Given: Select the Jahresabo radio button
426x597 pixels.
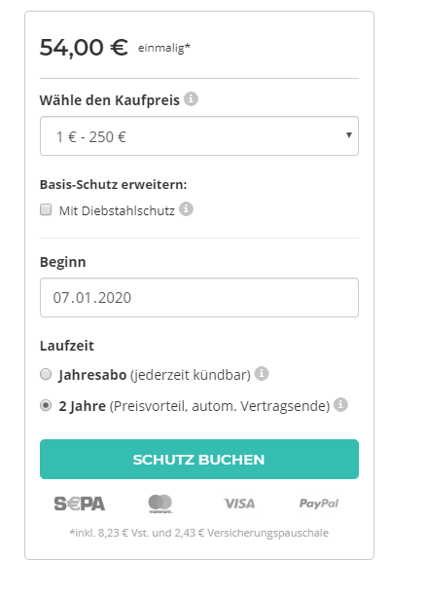Looking at the screenshot, I should pos(46,374).
